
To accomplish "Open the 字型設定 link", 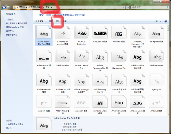I will point(10,20).
